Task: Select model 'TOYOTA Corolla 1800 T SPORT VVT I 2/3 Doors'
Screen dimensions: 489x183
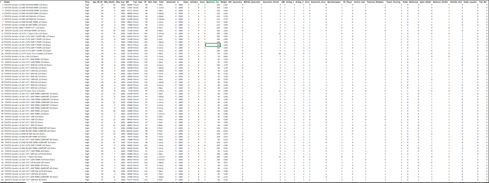Action: point(25,28)
